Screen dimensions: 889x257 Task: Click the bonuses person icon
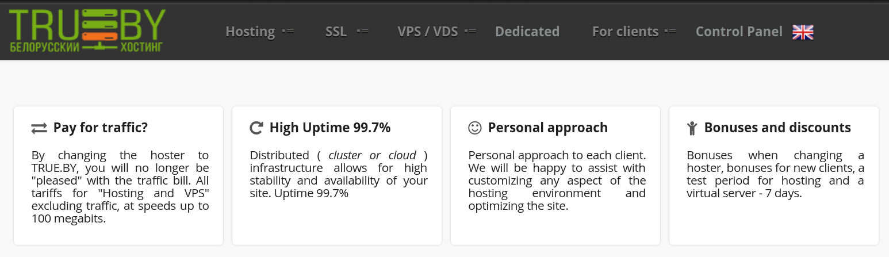(692, 128)
